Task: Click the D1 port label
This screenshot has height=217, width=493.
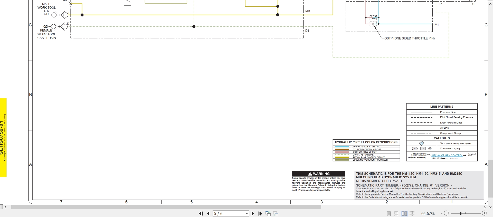Action: coord(307,31)
